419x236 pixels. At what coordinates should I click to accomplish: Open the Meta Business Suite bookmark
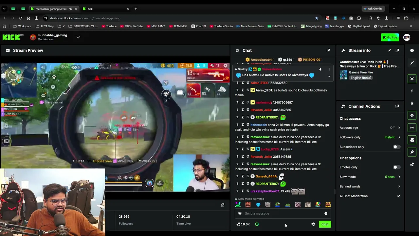[x=250, y=26]
